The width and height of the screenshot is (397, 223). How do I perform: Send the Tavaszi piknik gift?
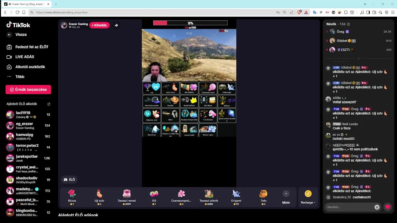pyautogui.click(x=209, y=197)
